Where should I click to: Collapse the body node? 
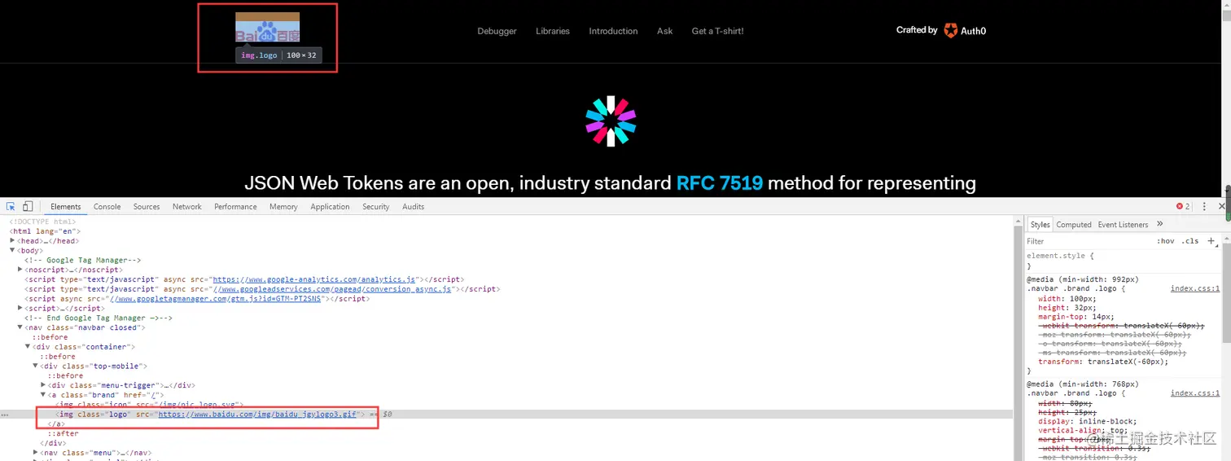click(x=12, y=251)
